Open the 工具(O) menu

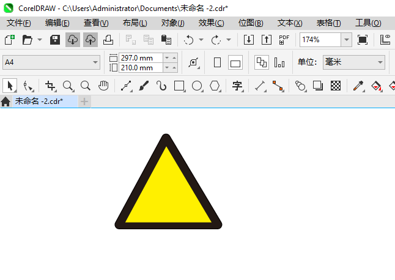click(368, 23)
